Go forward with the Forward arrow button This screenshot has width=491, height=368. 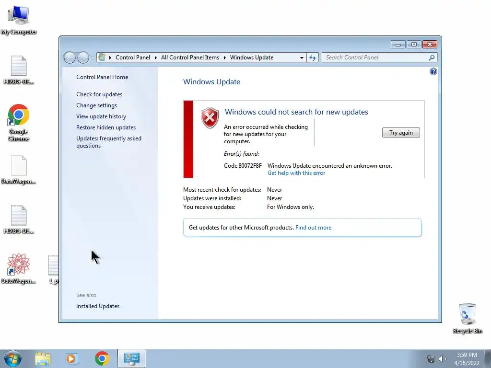[83, 57]
